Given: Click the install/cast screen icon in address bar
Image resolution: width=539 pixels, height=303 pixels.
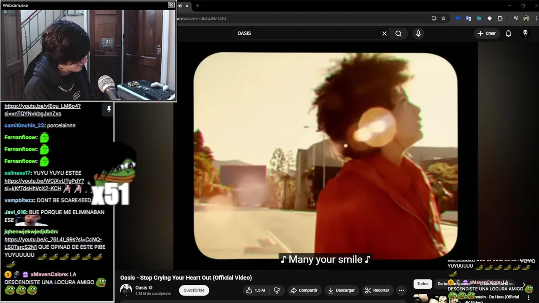Looking at the screenshot, I should (434, 19).
